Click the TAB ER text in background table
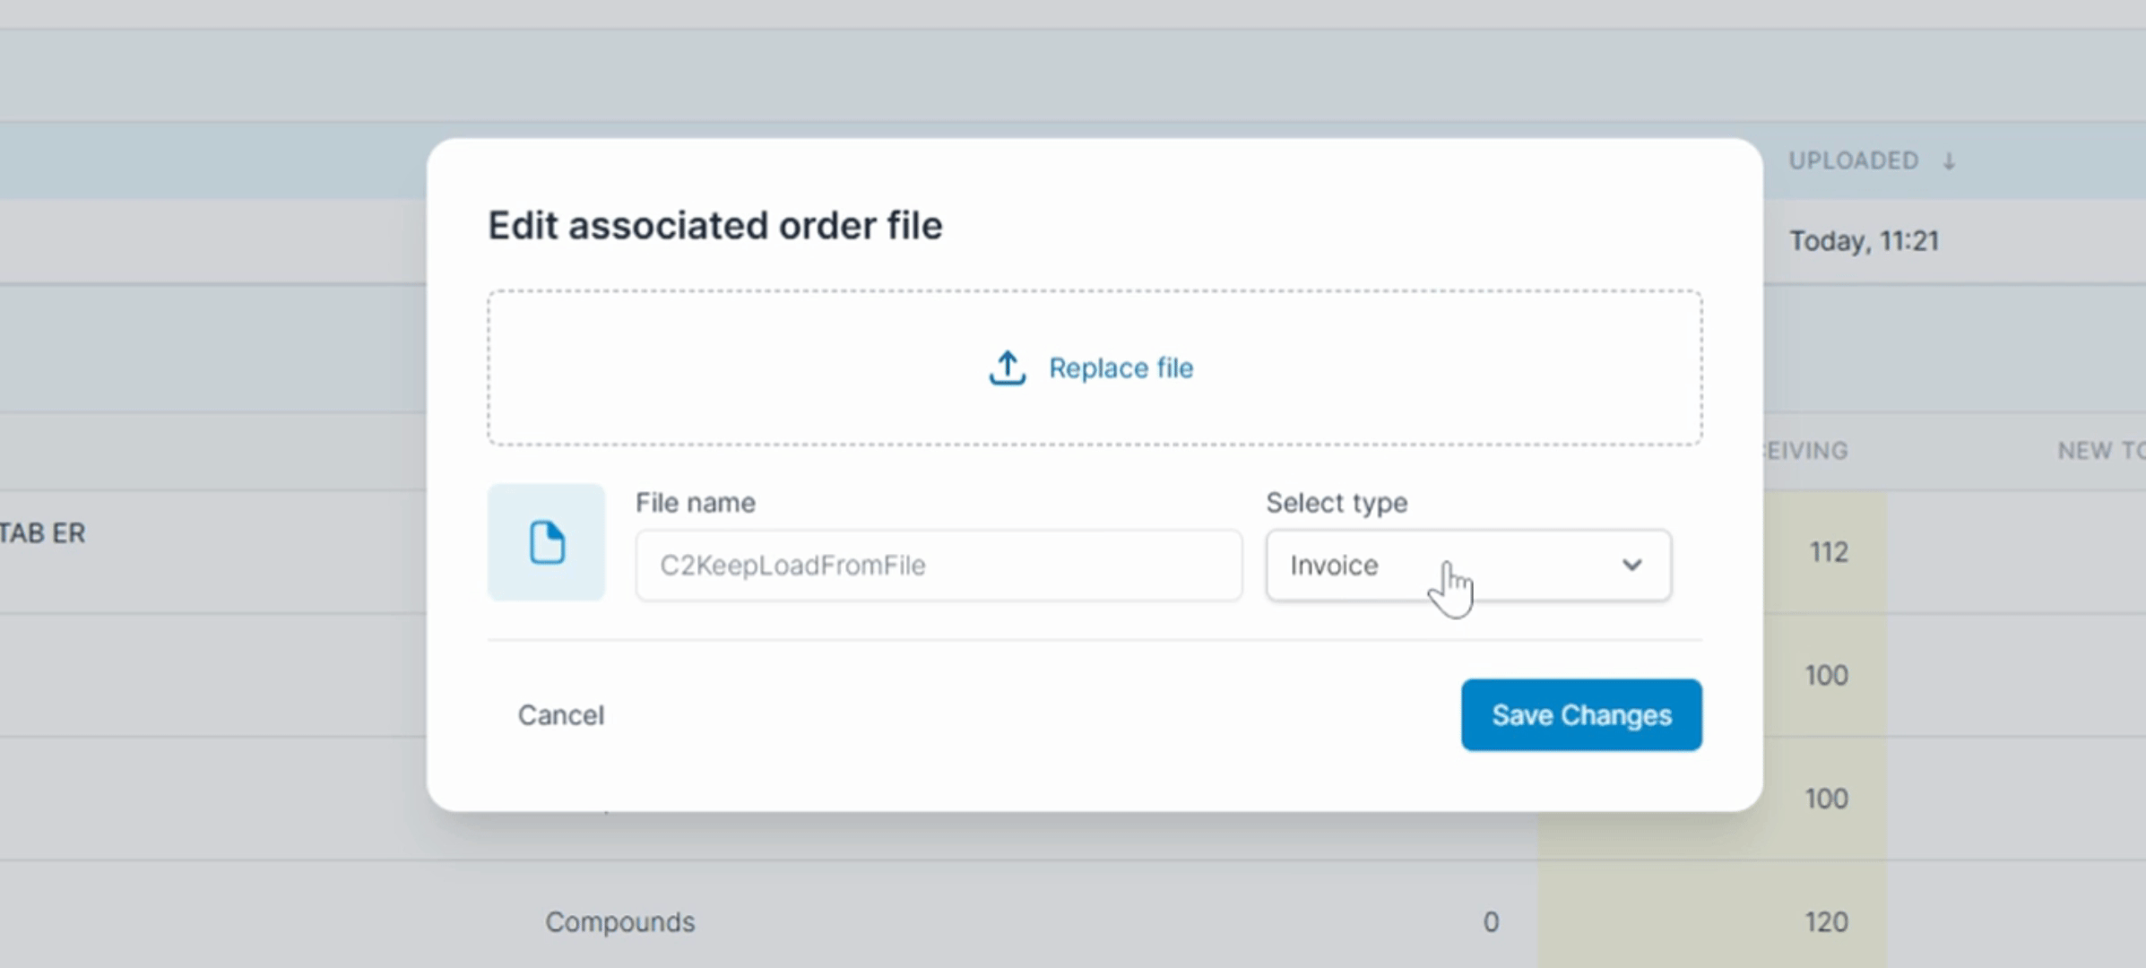 click(42, 533)
